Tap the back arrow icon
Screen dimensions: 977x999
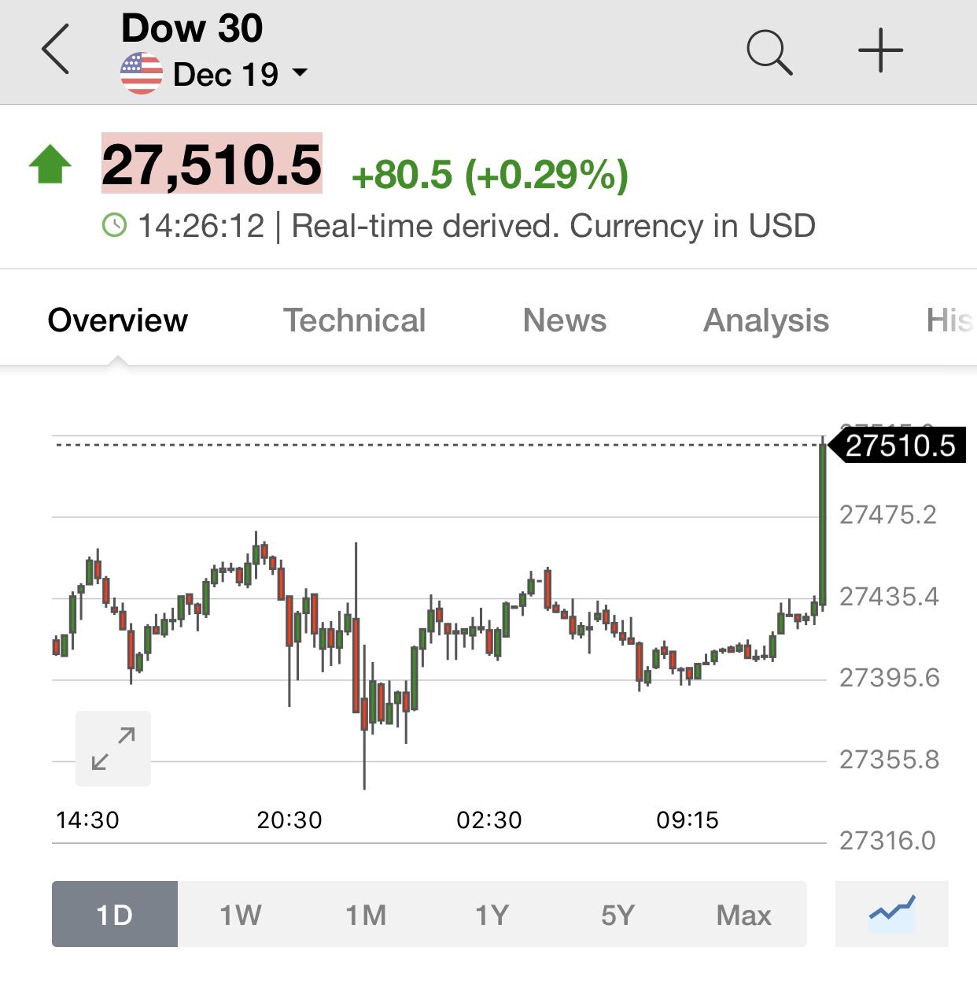(x=56, y=49)
